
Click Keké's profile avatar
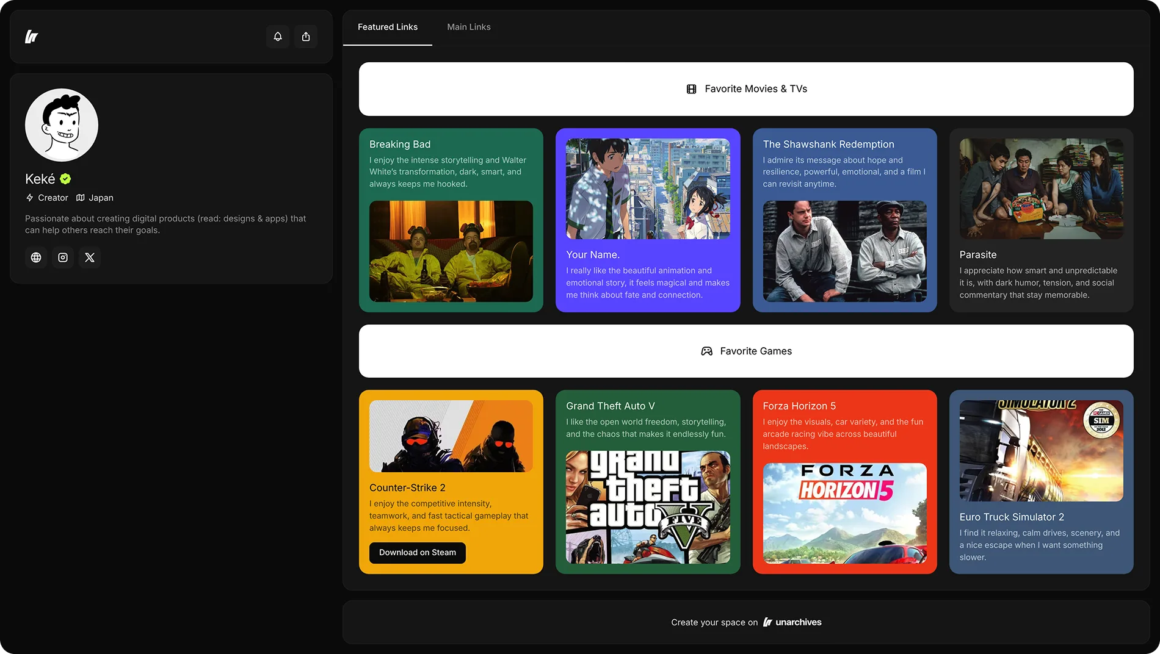point(62,125)
